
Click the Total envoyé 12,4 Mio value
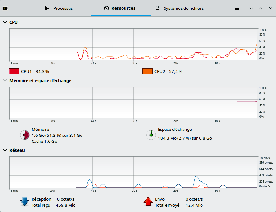tap(194, 205)
